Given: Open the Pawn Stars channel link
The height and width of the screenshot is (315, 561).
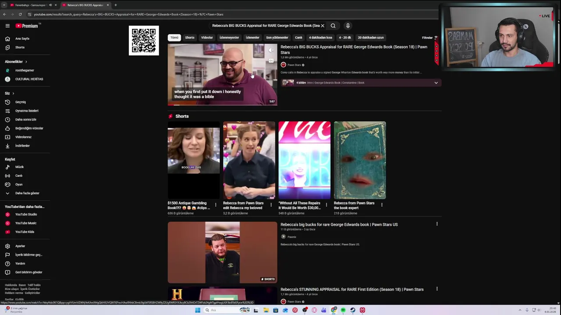Looking at the screenshot, I should tap(294, 65).
